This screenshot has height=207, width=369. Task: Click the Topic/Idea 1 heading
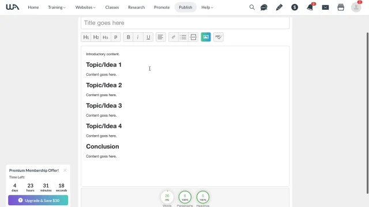(x=104, y=65)
